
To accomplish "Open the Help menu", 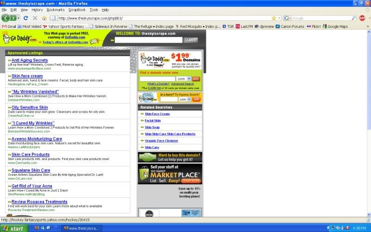I will (105, 10).
